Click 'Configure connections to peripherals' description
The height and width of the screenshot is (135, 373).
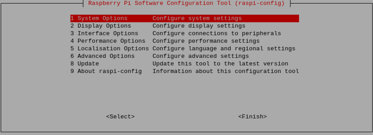(x=217, y=33)
